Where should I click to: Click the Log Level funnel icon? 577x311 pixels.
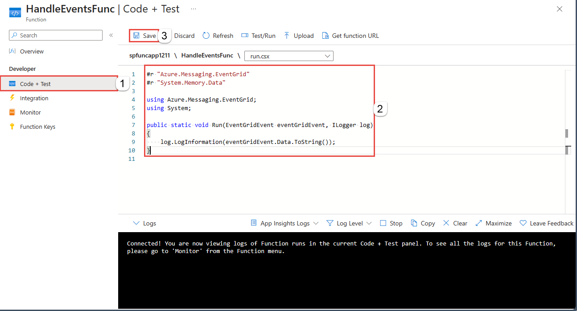pyautogui.click(x=330, y=223)
